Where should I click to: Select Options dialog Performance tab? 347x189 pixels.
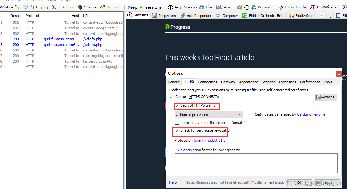pos(310,82)
